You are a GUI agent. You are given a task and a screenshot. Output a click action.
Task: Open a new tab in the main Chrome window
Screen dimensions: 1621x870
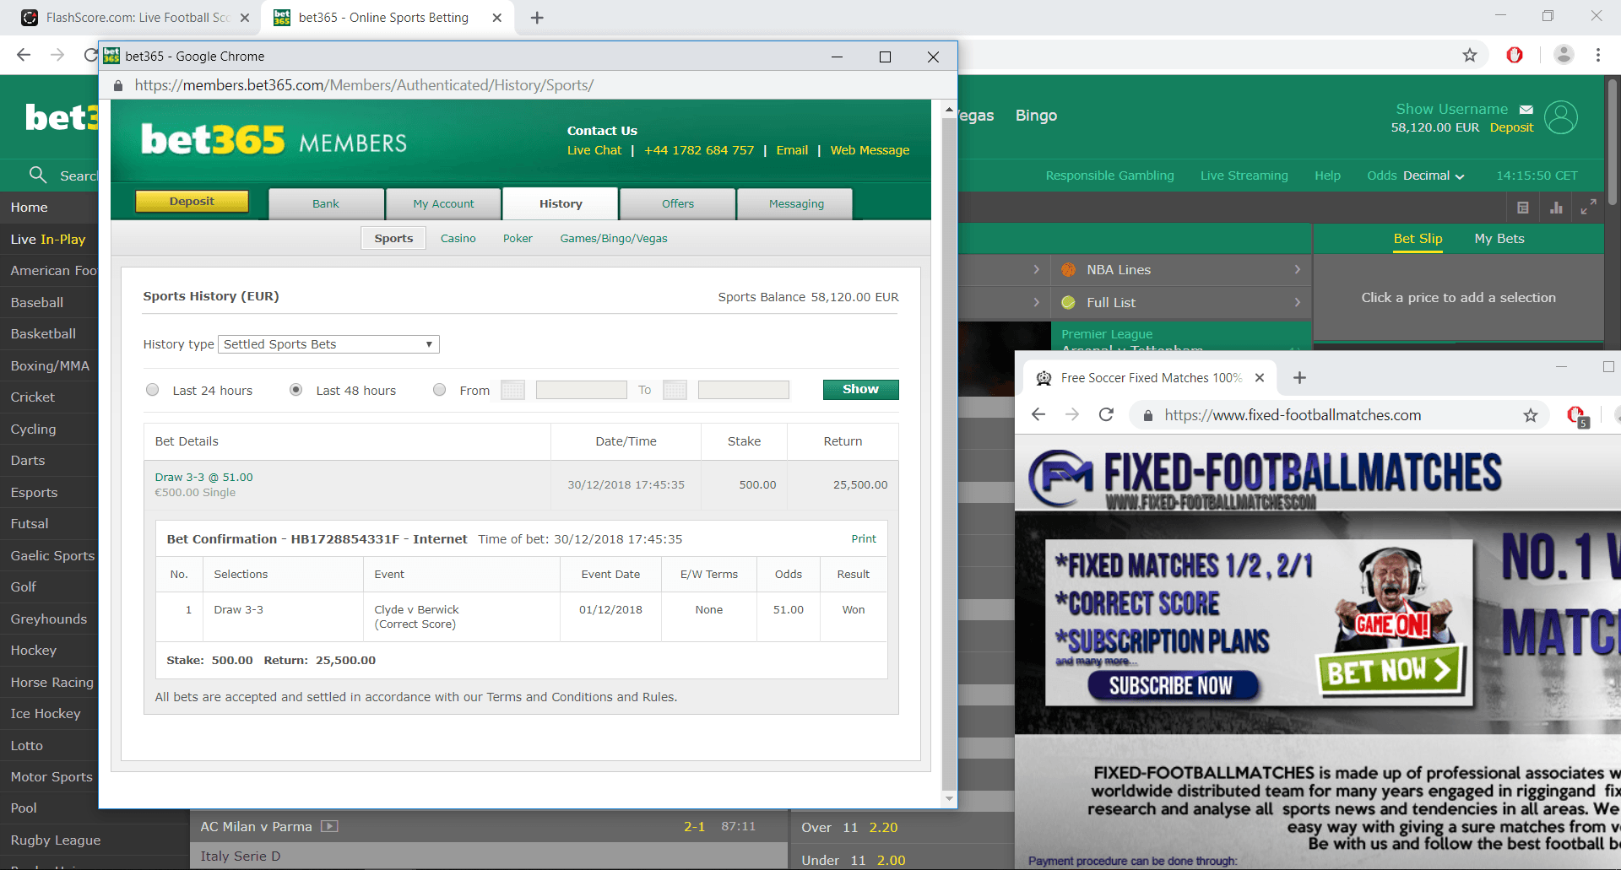tap(537, 18)
